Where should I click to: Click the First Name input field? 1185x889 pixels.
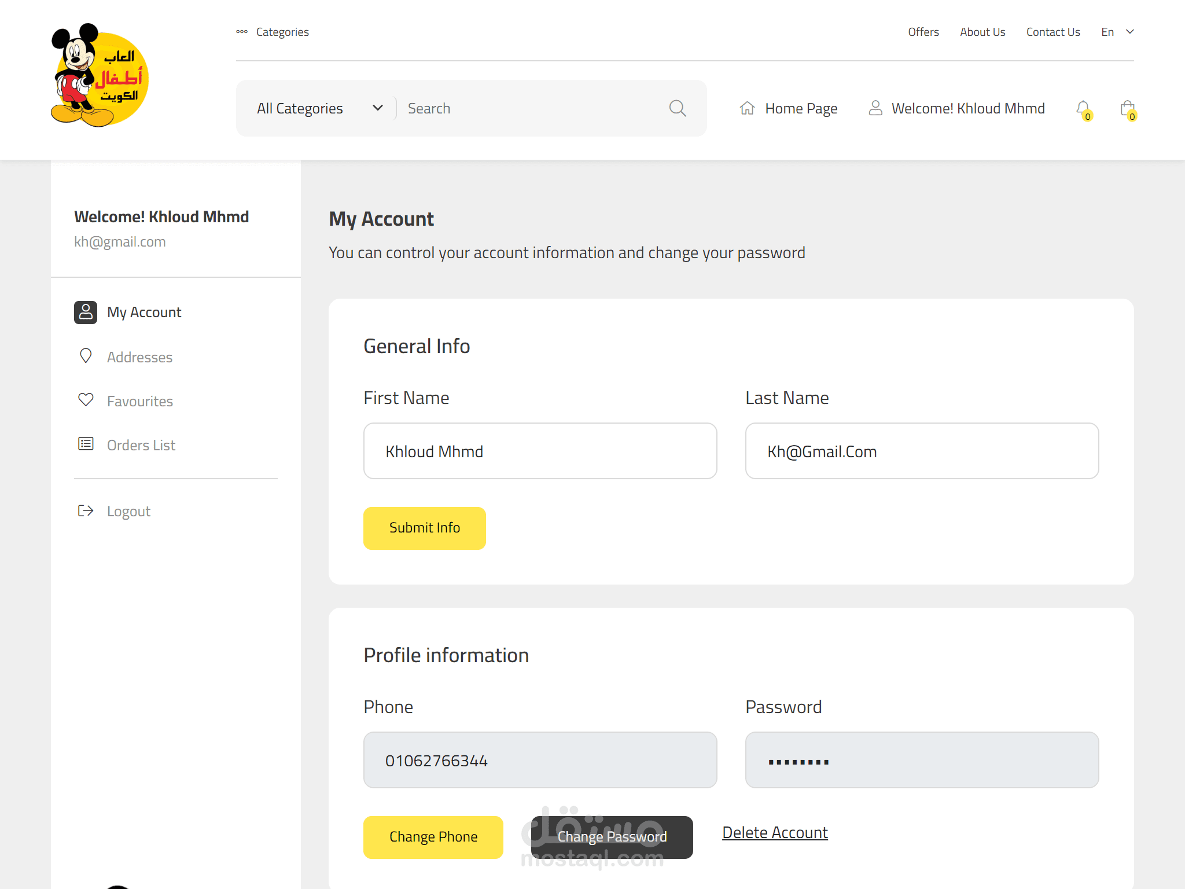[x=540, y=451]
